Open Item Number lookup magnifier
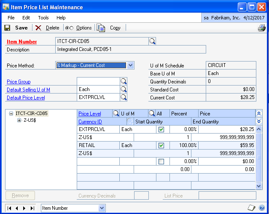 [x=152, y=41]
